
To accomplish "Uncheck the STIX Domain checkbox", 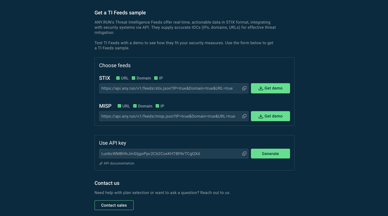I will pos(133,78).
